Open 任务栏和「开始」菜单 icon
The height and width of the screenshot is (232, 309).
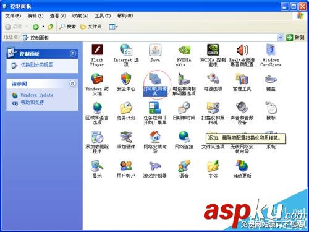pyautogui.click(x=155, y=108)
